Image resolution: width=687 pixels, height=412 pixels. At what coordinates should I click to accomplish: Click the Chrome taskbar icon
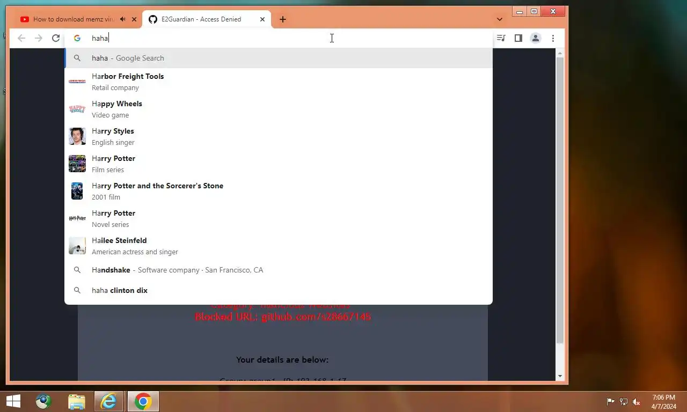[x=143, y=401]
